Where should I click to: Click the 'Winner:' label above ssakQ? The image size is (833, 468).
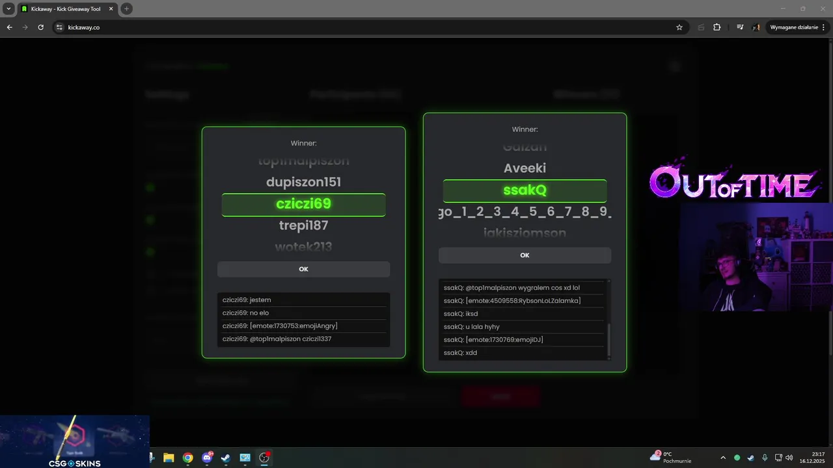point(525,129)
